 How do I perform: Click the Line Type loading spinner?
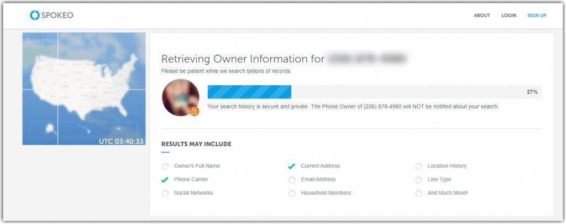coord(418,180)
